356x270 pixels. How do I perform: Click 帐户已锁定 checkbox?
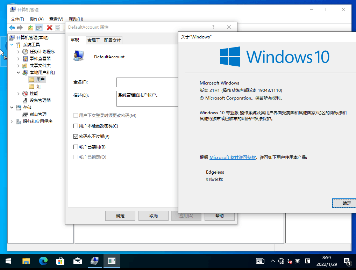[76, 157]
